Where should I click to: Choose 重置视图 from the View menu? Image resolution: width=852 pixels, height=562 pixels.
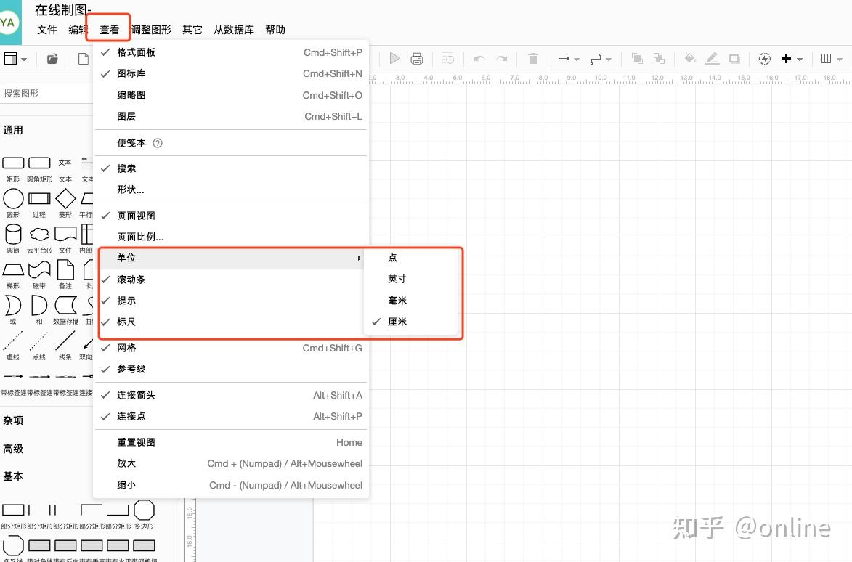tap(136, 441)
